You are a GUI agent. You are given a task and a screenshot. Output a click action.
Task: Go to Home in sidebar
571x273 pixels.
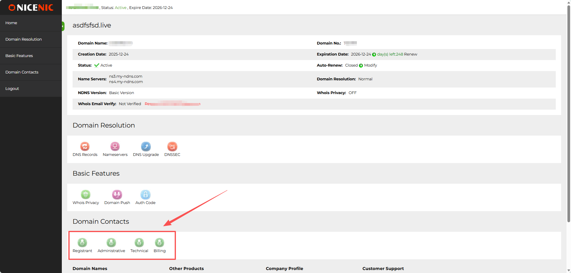coord(11,23)
